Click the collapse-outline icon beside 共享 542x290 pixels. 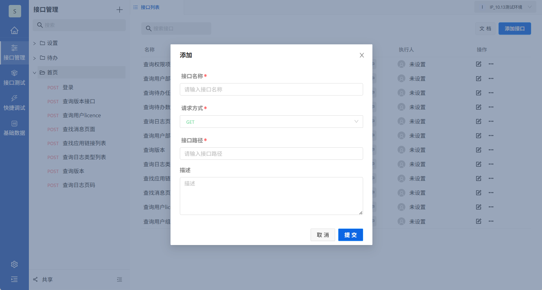(120, 279)
